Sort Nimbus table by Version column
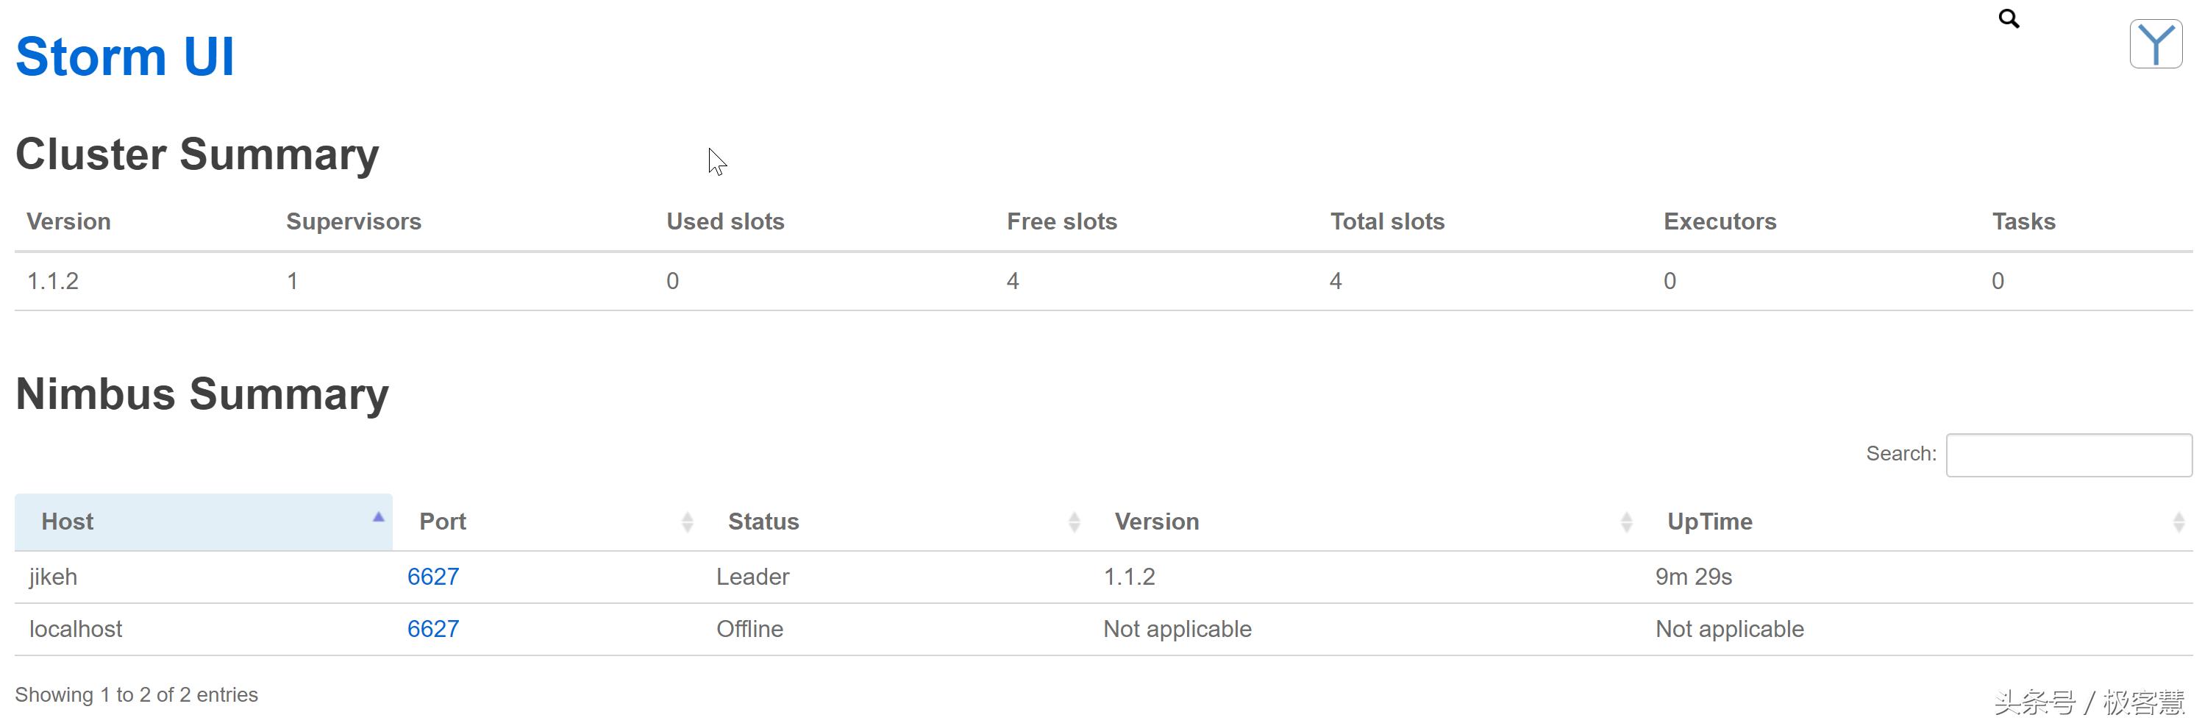Image resolution: width=2202 pixels, height=726 pixels. [x=1157, y=522]
